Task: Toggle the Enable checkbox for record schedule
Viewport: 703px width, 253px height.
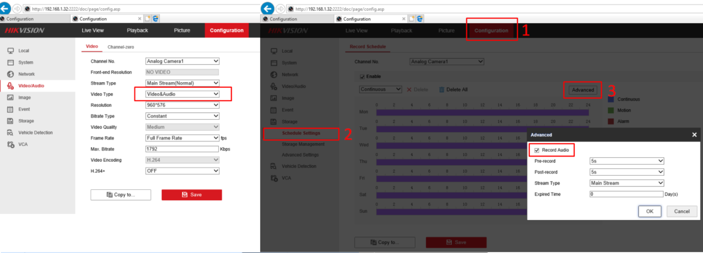Action: tap(362, 77)
